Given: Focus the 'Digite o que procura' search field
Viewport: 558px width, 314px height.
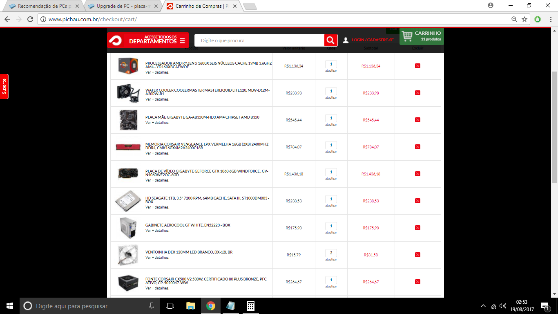Looking at the screenshot, I should coord(259,40).
